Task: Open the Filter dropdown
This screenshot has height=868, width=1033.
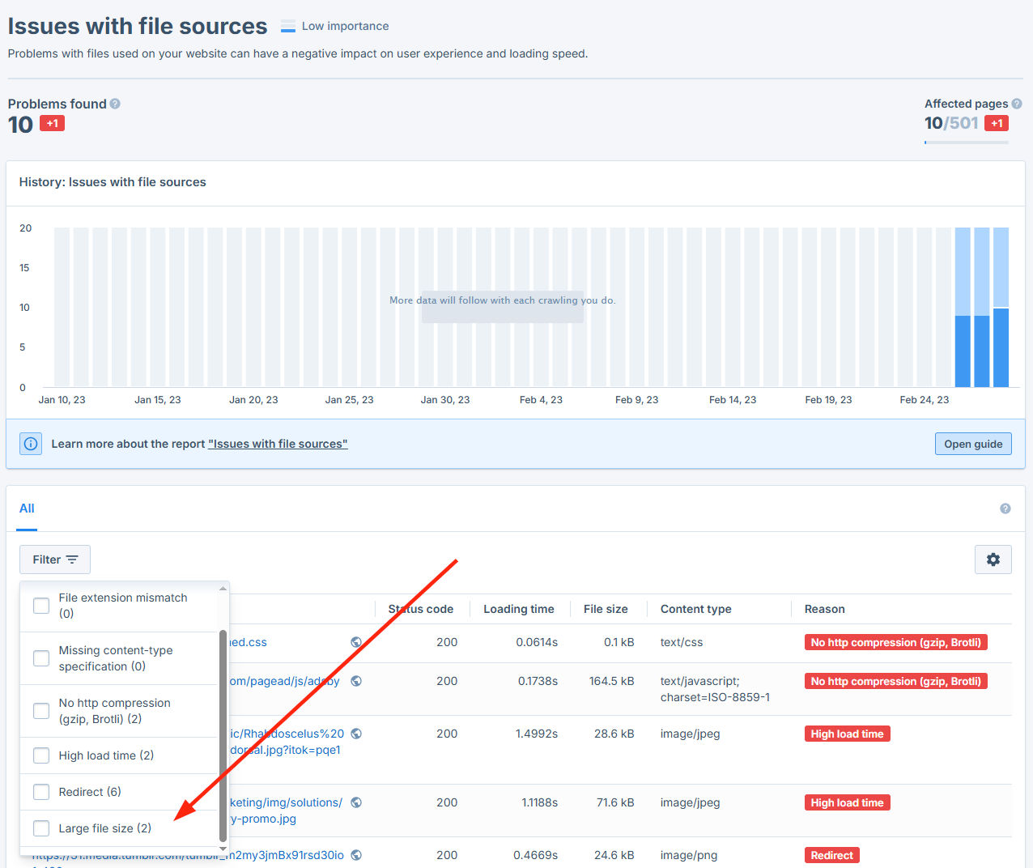Action: (55, 560)
